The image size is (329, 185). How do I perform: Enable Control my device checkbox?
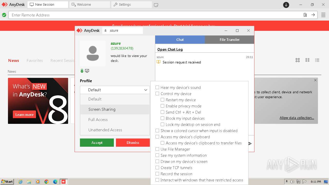(x=157, y=94)
